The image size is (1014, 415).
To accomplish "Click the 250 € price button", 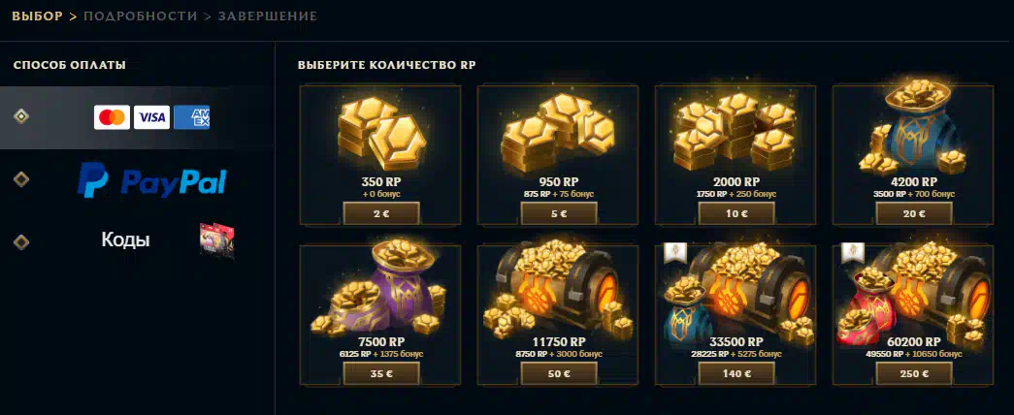I will coord(914,373).
